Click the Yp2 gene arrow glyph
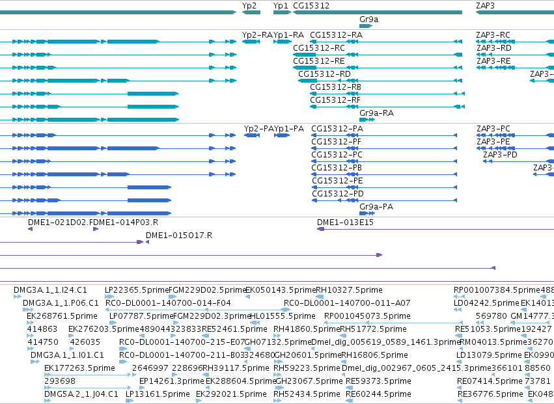 (x=251, y=12)
